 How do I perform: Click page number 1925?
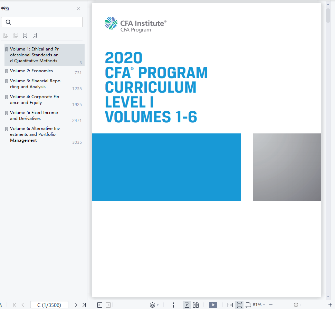[77, 105]
